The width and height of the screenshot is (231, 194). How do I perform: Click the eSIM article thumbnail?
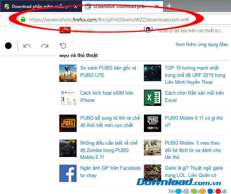click(68, 98)
